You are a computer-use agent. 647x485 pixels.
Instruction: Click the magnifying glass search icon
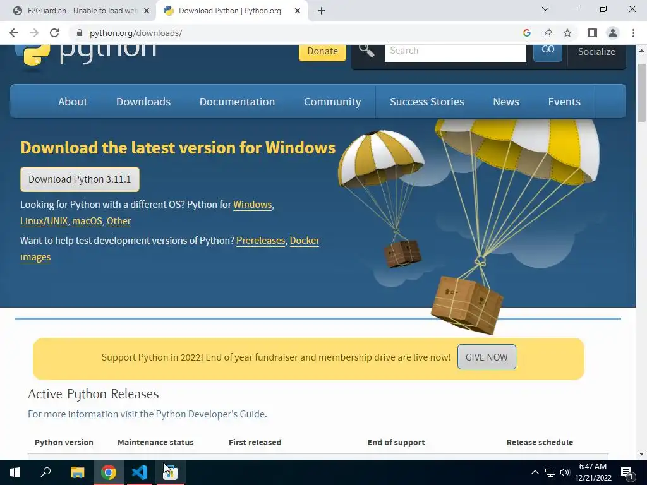[366, 51]
